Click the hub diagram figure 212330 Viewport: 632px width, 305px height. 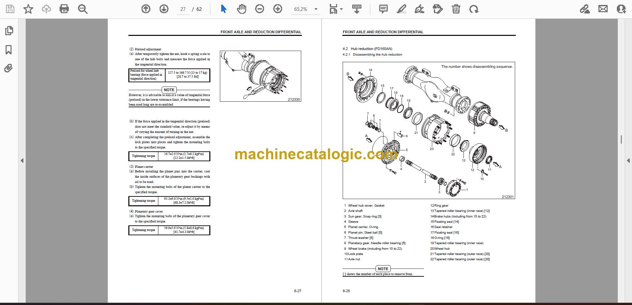click(260, 76)
